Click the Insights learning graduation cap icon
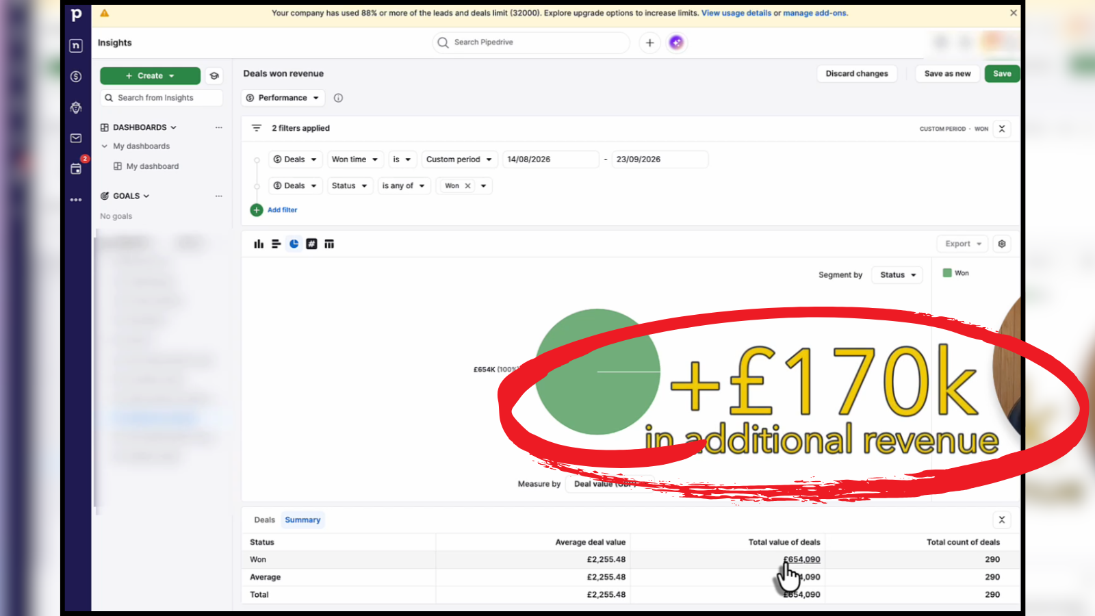 214,76
